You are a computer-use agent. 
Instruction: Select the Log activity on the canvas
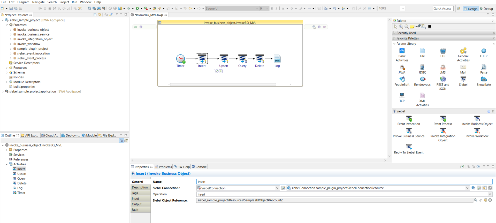coord(277,59)
